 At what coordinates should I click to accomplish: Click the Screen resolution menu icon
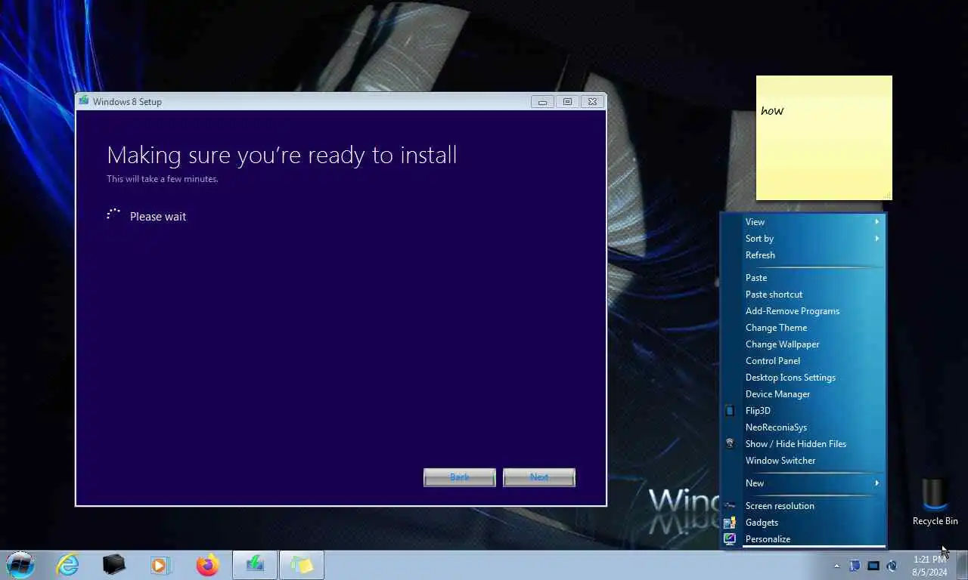[x=730, y=506]
